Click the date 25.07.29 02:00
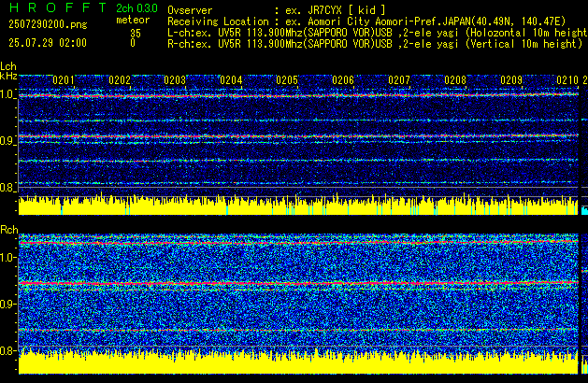The image size is (588, 383). (x=48, y=43)
